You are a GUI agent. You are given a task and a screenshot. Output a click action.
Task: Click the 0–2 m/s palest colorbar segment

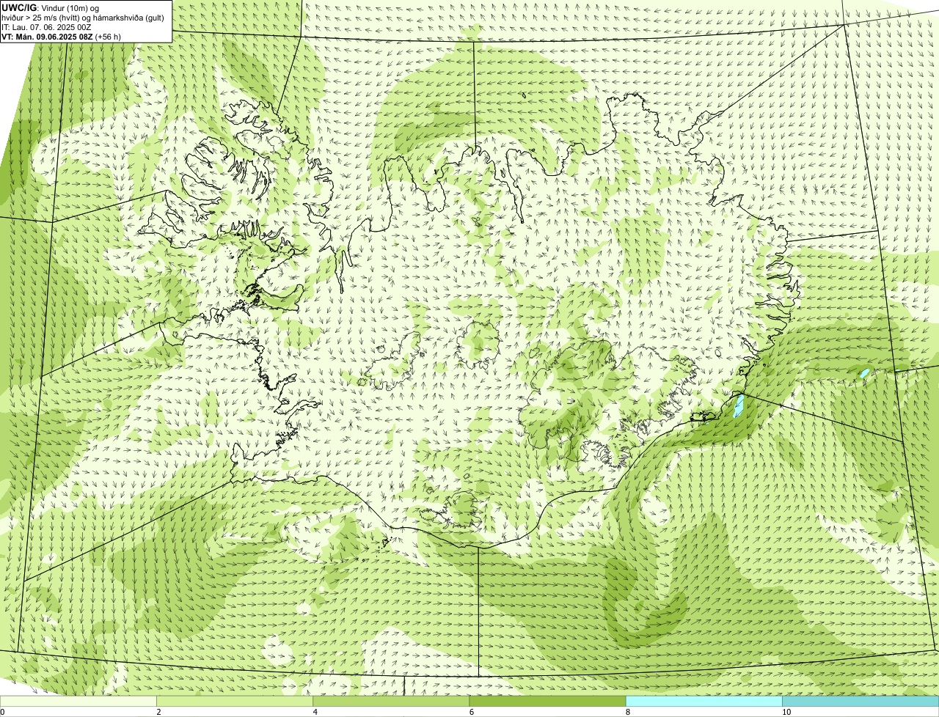point(78,701)
